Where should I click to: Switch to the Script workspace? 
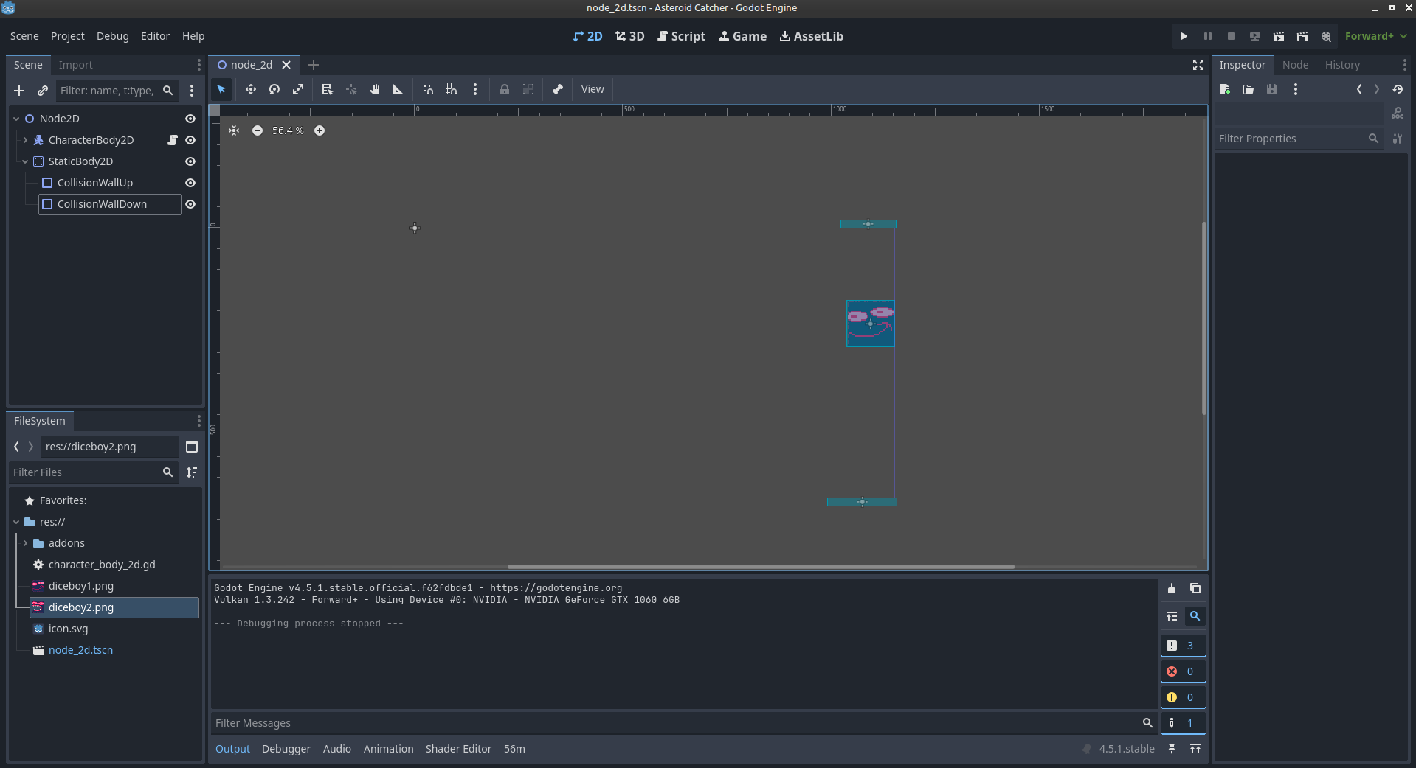pos(681,36)
